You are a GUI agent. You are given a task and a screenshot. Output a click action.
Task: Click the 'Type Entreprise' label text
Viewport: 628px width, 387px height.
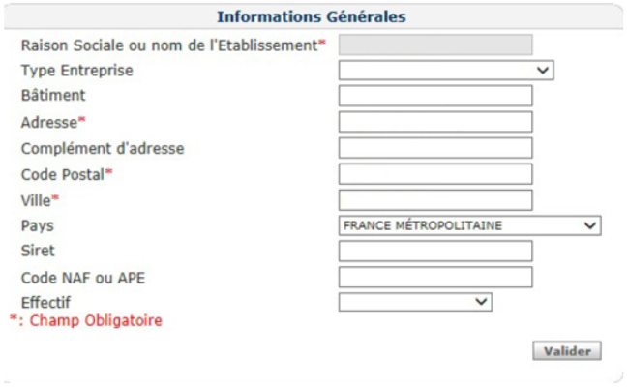[76, 71]
